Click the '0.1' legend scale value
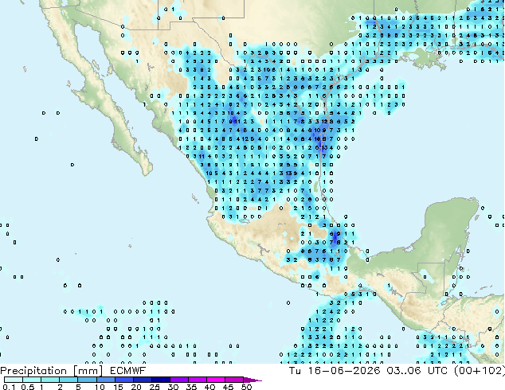505x390 pixels. [7, 387]
